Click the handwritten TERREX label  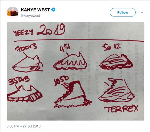[x=121, y=109]
